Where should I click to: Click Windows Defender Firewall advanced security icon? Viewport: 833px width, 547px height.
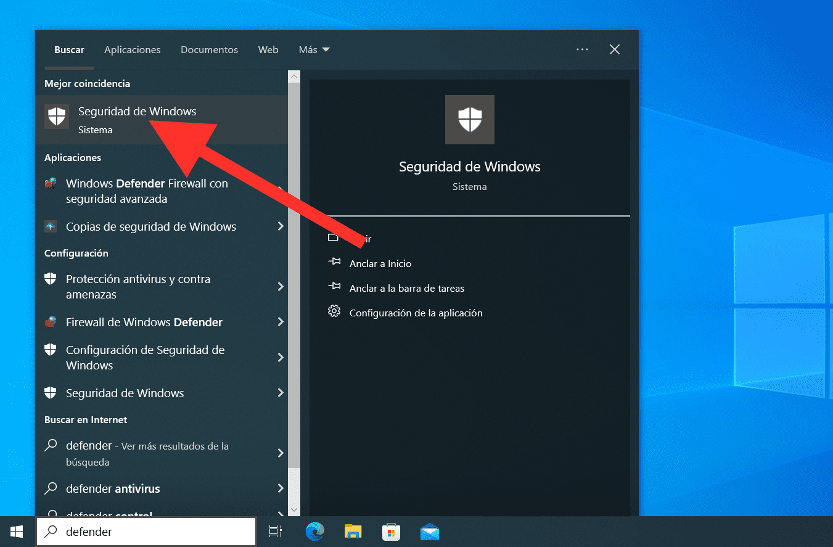click(x=51, y=184)
